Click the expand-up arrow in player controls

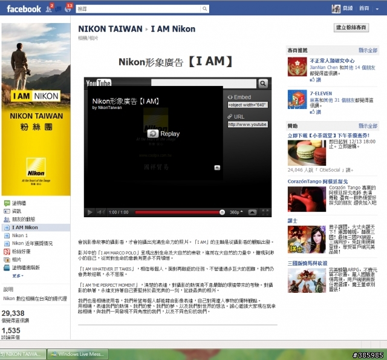click(x=252, y=212)
